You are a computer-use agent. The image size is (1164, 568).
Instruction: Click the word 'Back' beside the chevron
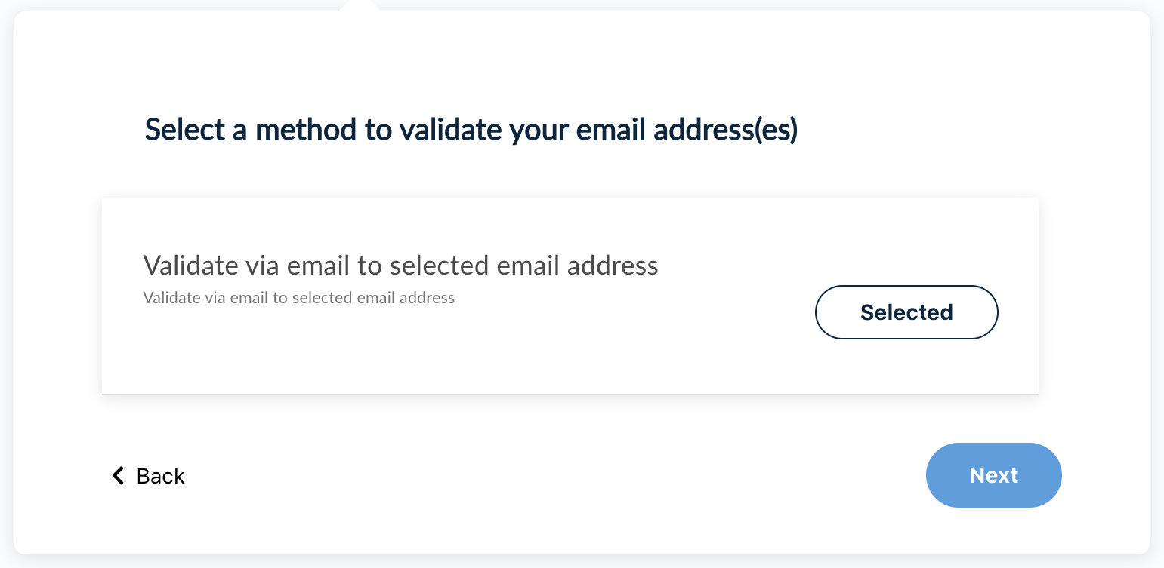(161, 476)
